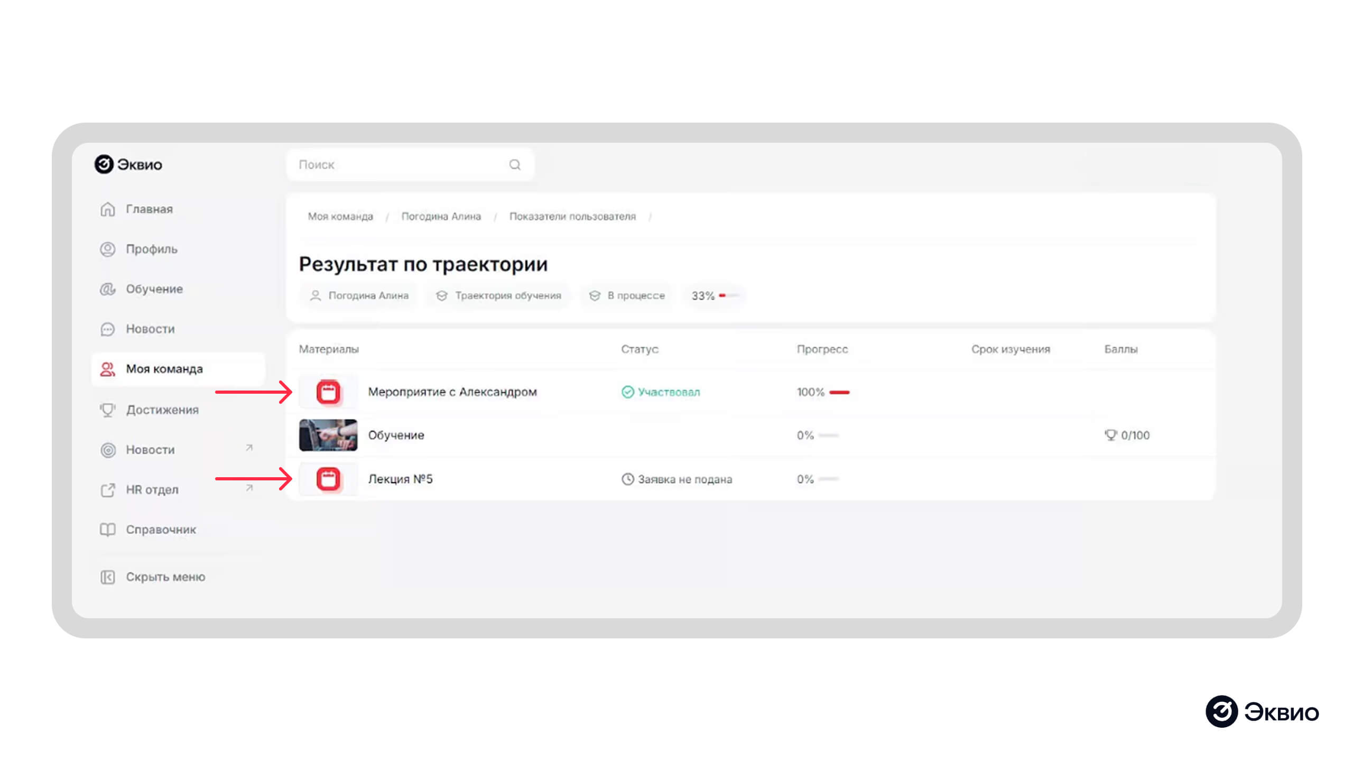The height and width of the screenshot is (761, 1353).
Task: Open HR отдел via its external link arrow
Action: (x=248, y=488)
